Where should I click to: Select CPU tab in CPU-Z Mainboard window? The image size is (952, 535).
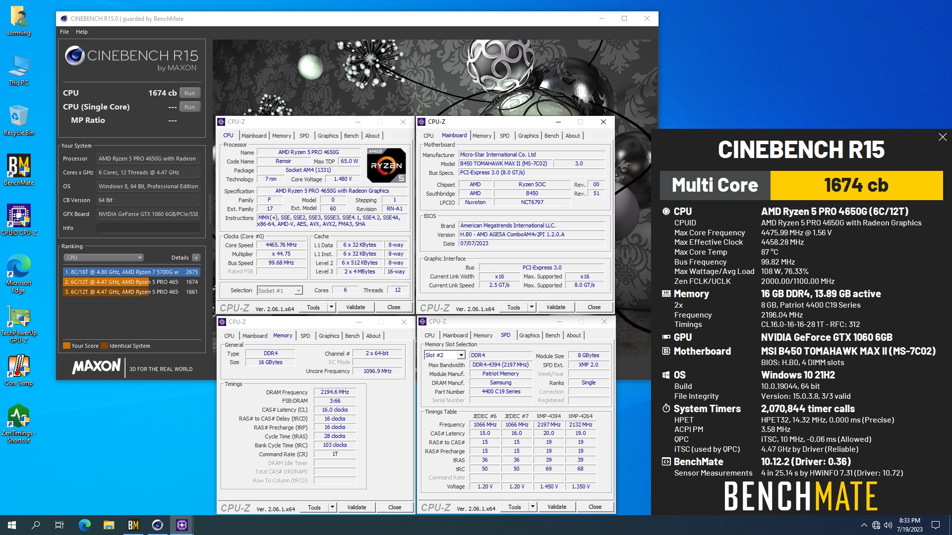tap(429, 136)
